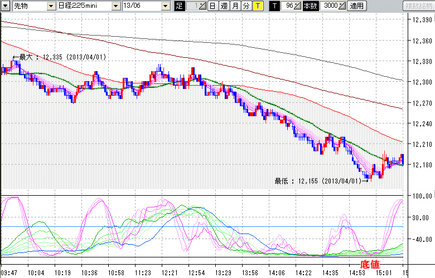Screen dimensions: 435x278
Task: Switch chart to 月 (monthly) timeframe
Action: 235,6
